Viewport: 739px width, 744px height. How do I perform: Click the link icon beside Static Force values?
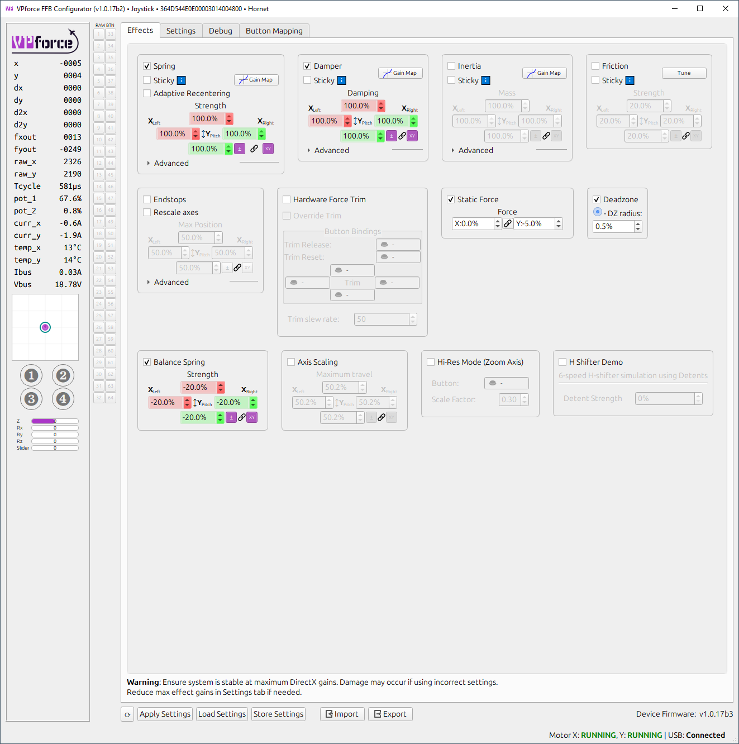click(x=508, y=223)
